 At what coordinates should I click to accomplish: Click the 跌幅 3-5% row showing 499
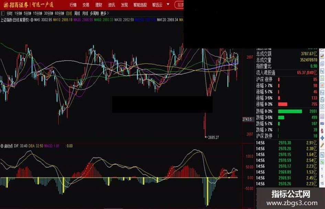click(x=287, y=117)
